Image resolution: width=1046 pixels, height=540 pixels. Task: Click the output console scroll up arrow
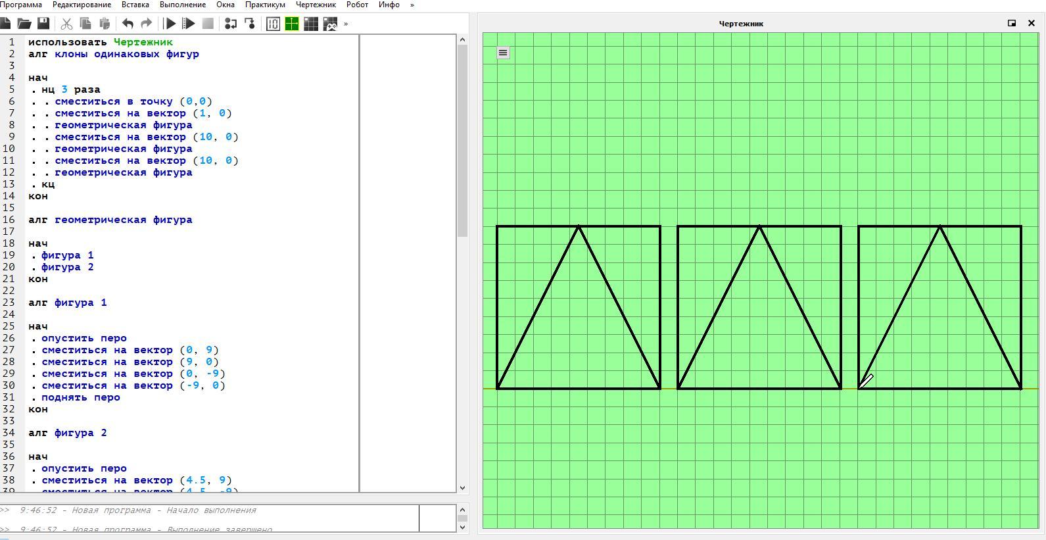(462, 510)
